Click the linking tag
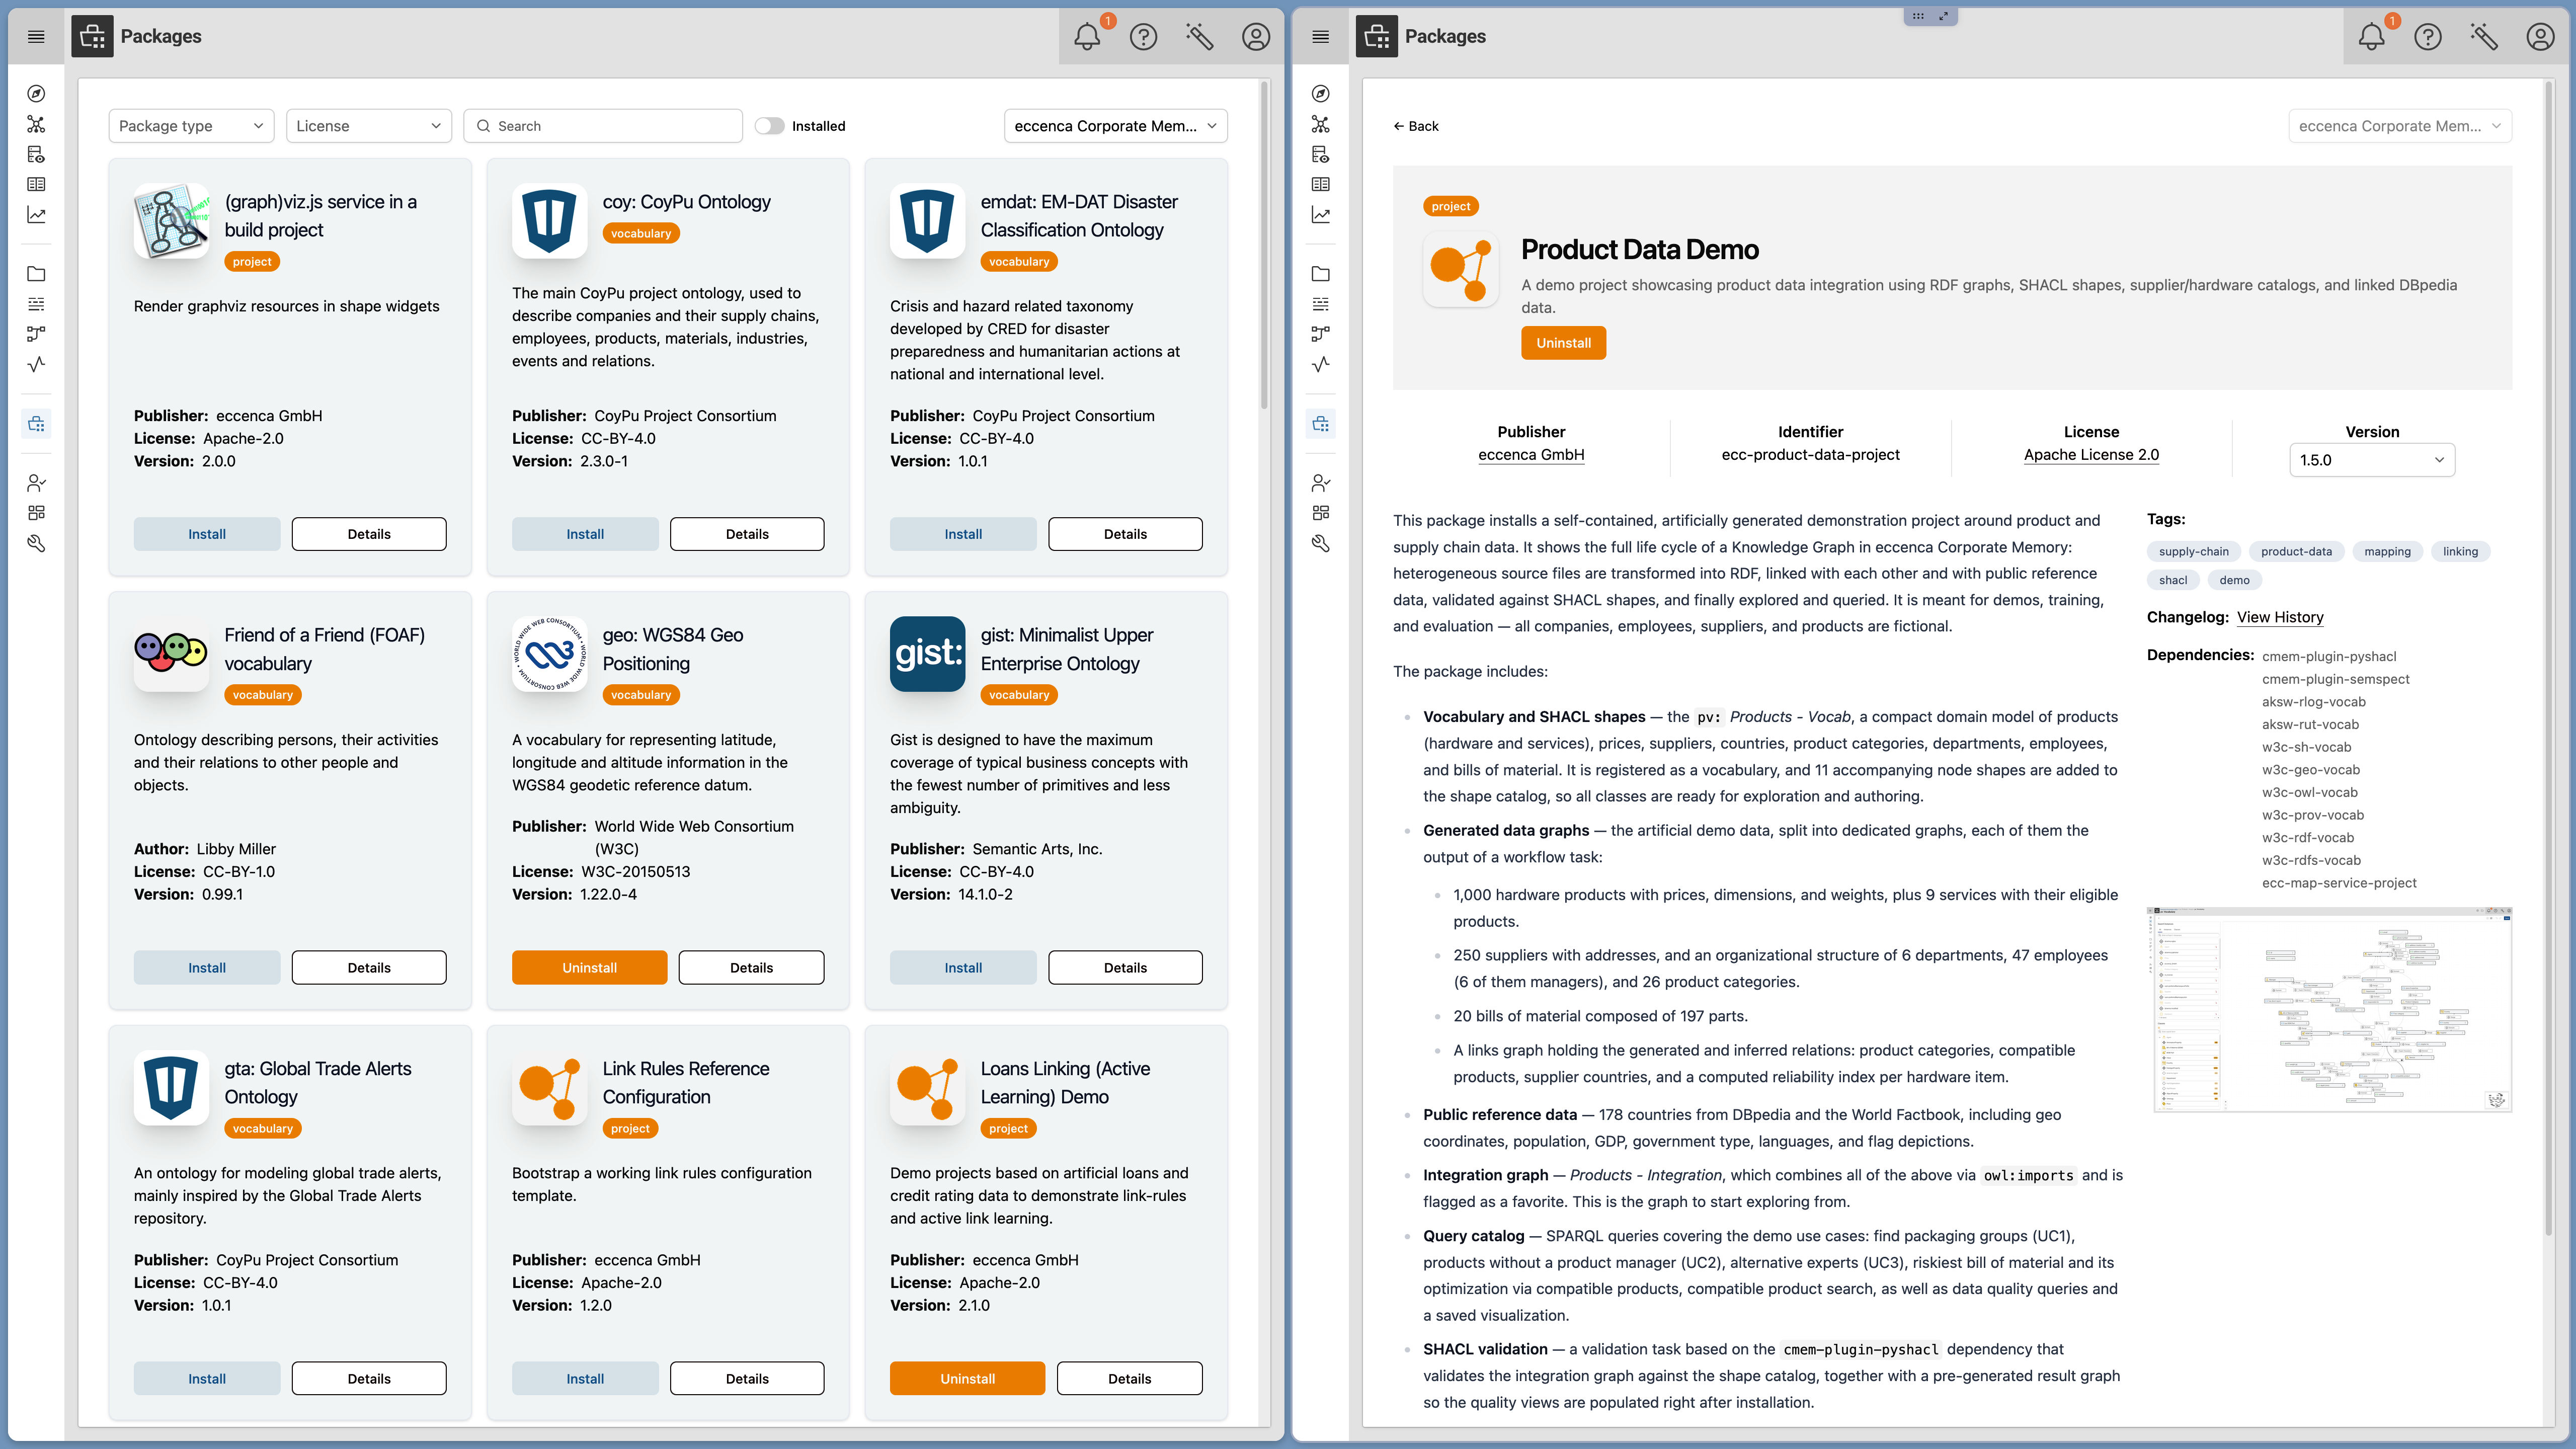The width and height of the screenshot is (2576, 1449). coord(2460,551)
